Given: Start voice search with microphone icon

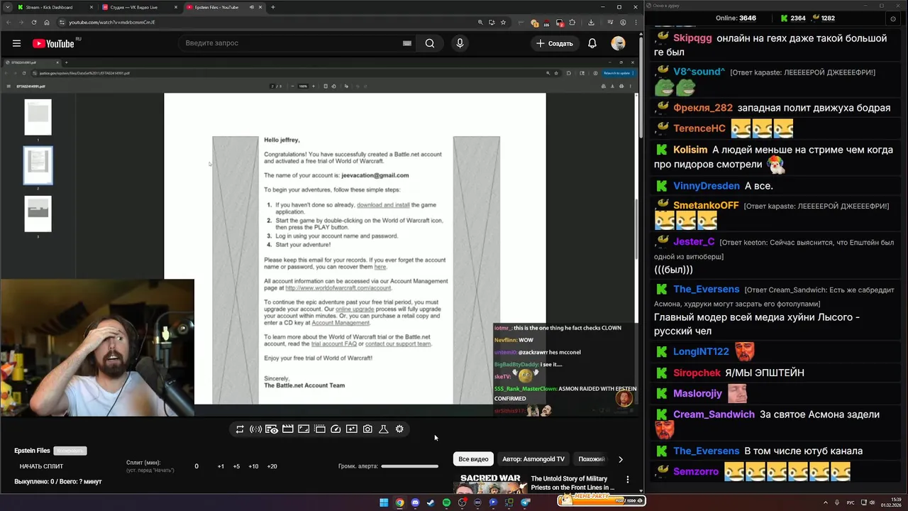Looking at the screenshot, I should (x=460, y=43).
